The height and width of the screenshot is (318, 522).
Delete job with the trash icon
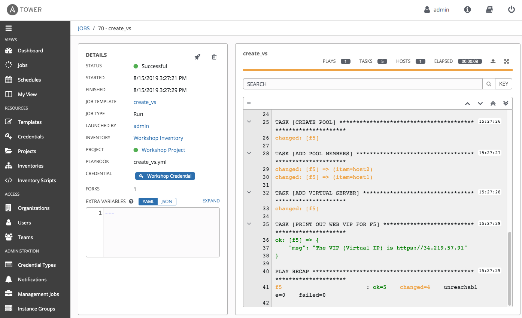214,57
